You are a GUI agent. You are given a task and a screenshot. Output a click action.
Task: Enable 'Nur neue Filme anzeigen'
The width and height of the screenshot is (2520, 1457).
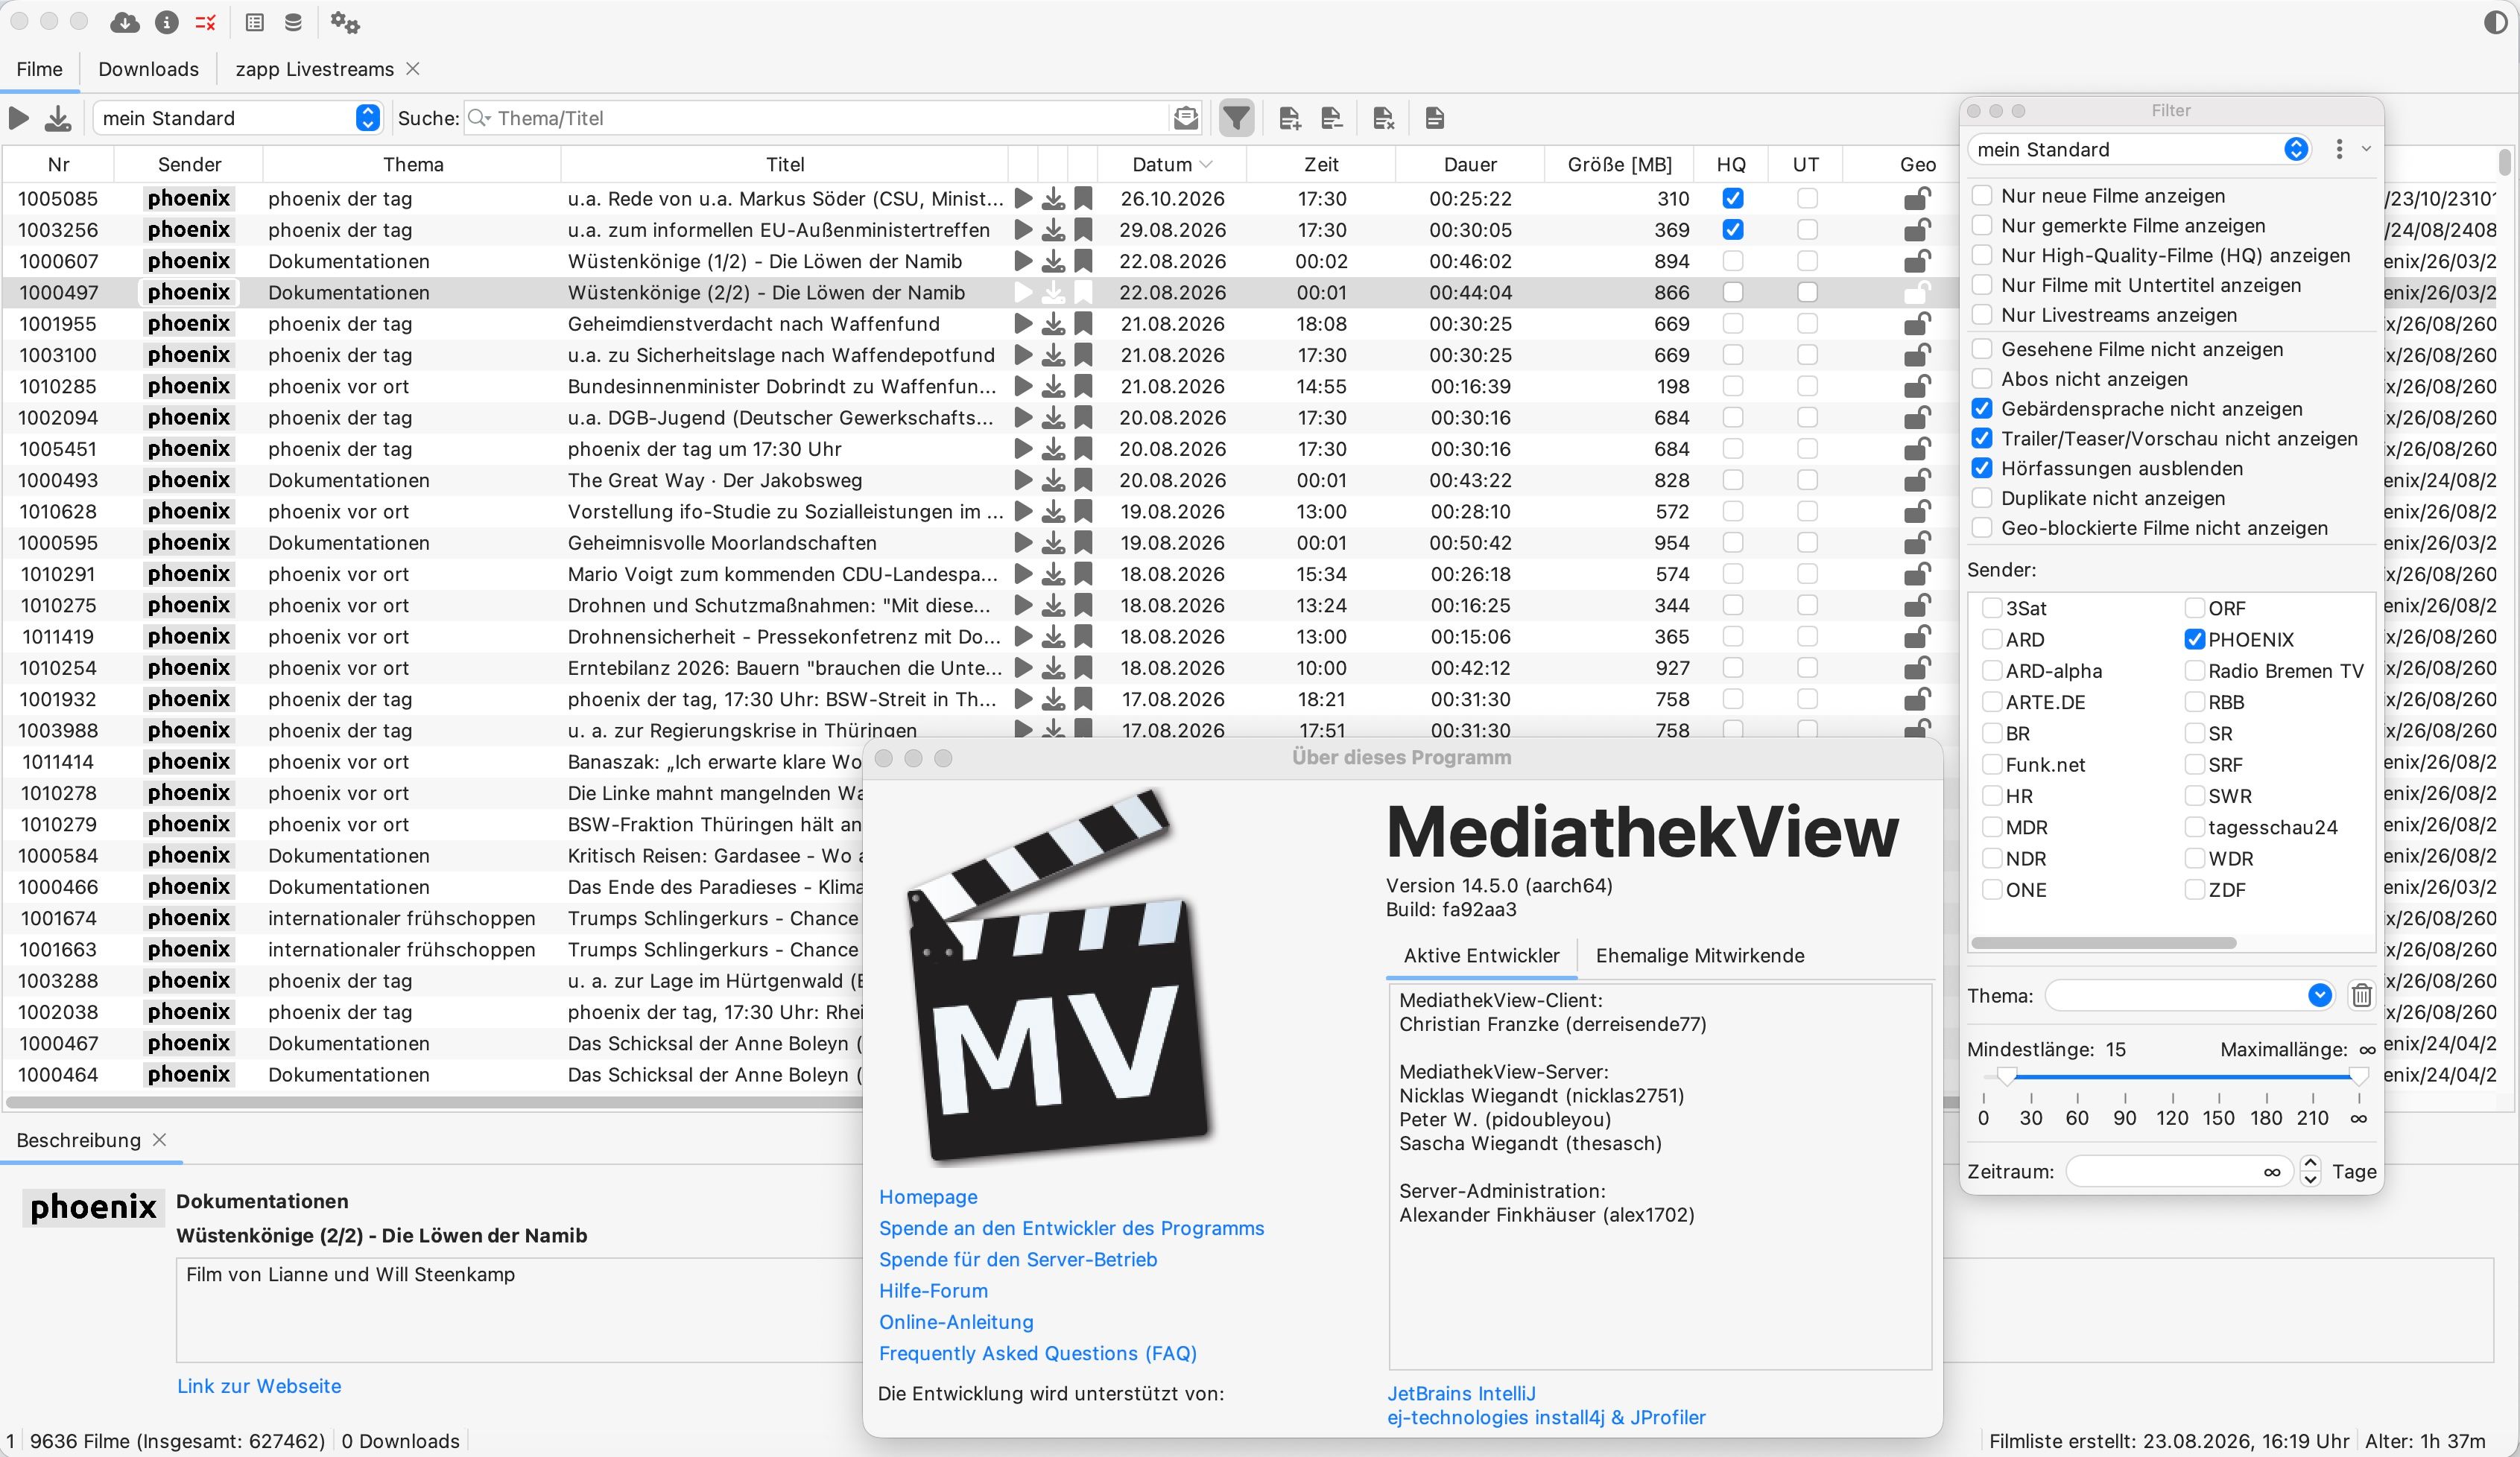[1982, 196]
